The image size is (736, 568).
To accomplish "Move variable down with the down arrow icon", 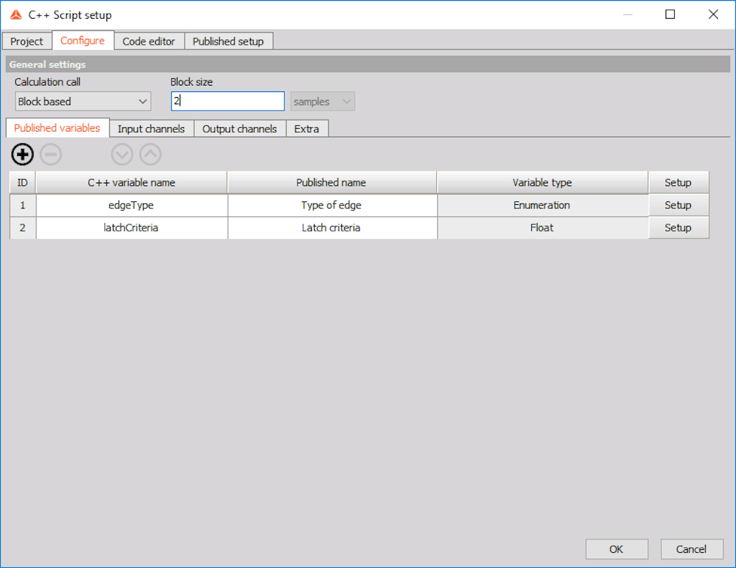I will tap(122, 155).
